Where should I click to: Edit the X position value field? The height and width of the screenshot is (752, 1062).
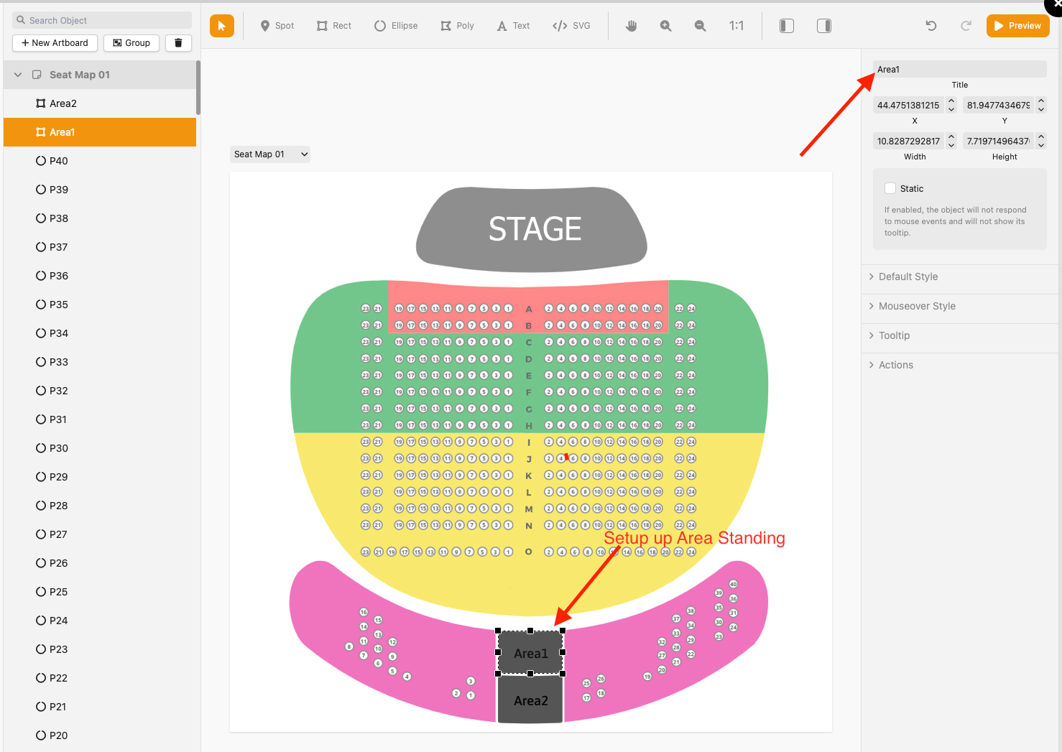908,105
